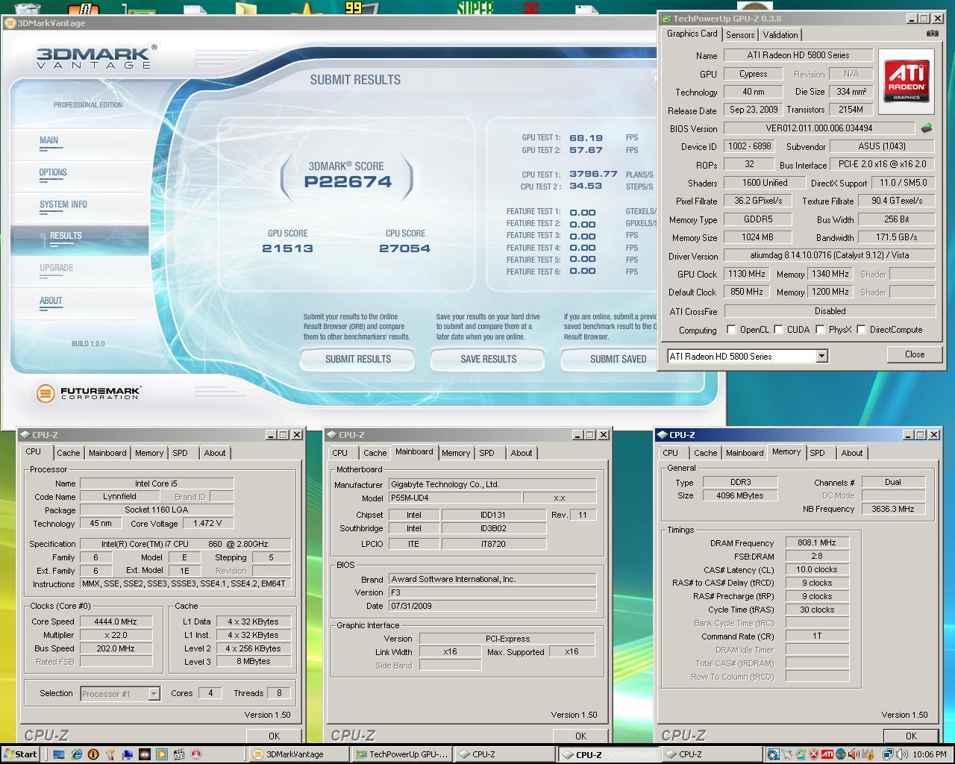Open the SPD tab in CPU-Z Mainboard window

pyautogui.click(x=486, y=453)
